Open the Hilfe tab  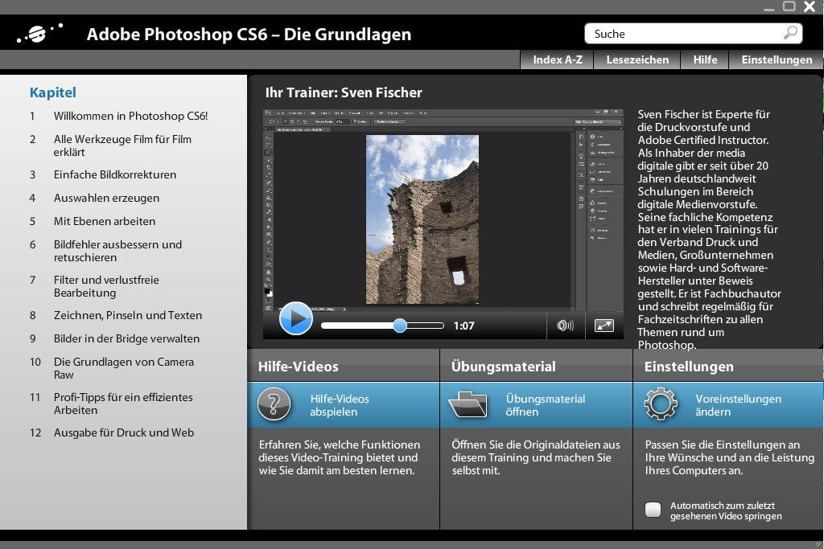705,59
